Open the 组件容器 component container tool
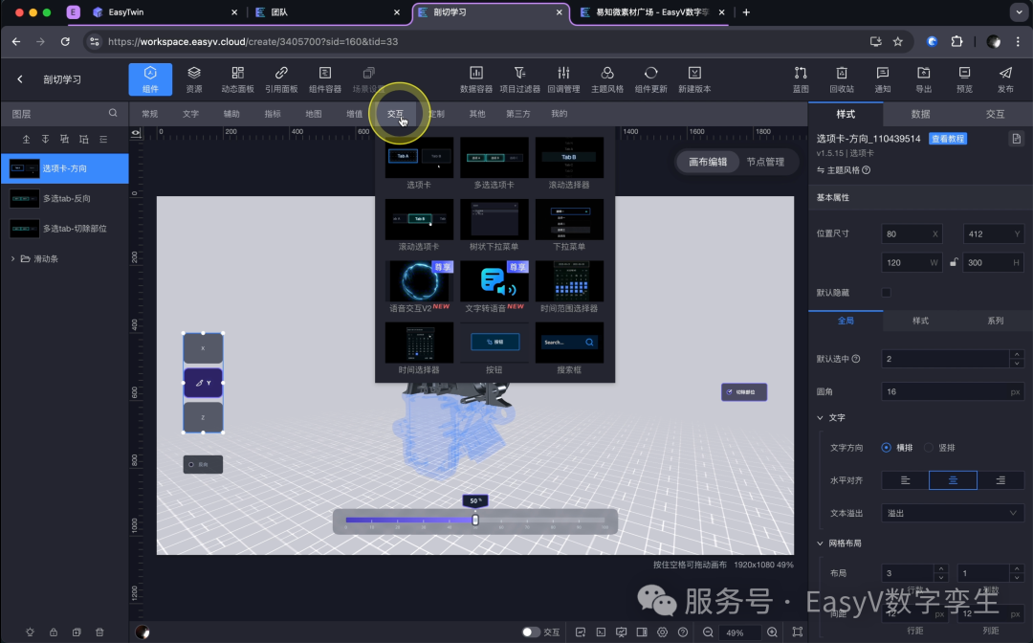The height and width of the screenshot is (643, 1033). point(325,79)
